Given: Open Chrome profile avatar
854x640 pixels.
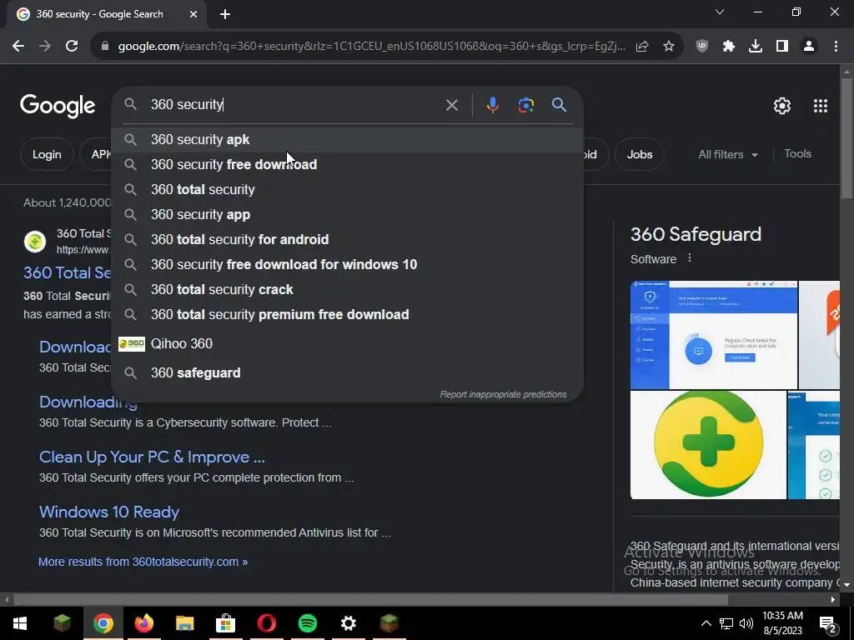Looking at the screenshot, I should coord(809,47).
